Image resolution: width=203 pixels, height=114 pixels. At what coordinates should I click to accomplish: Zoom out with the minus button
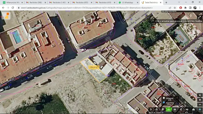tap(200, 105)
